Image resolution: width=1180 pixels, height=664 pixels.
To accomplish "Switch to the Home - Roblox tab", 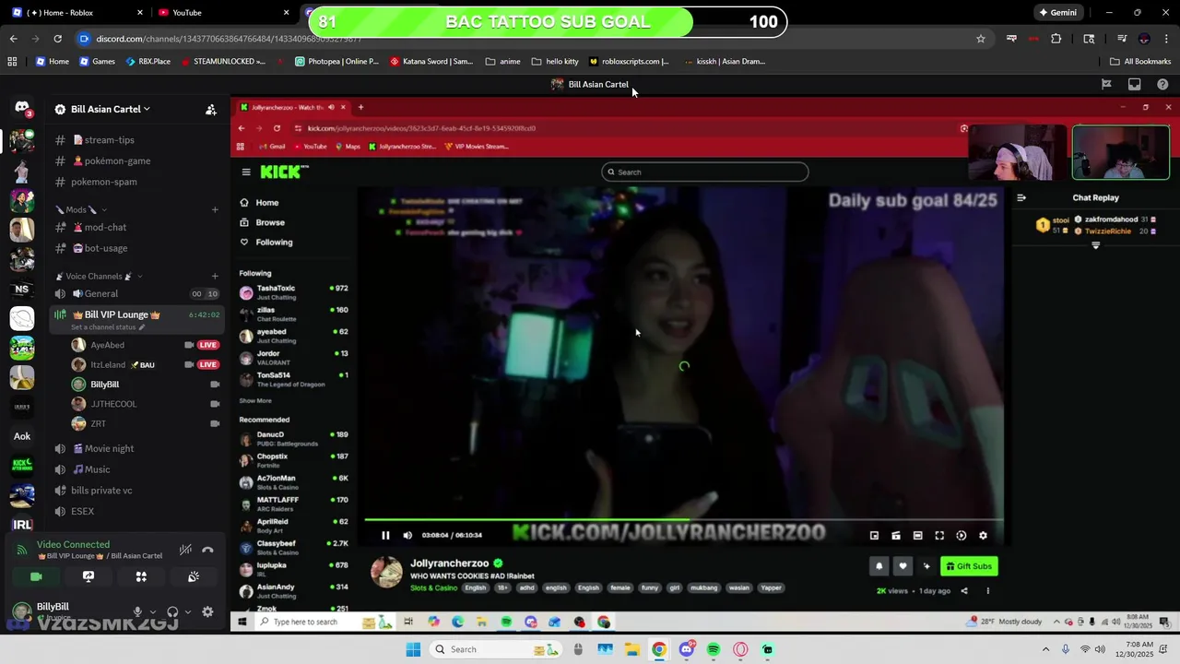I will click(x=77, y=13).
